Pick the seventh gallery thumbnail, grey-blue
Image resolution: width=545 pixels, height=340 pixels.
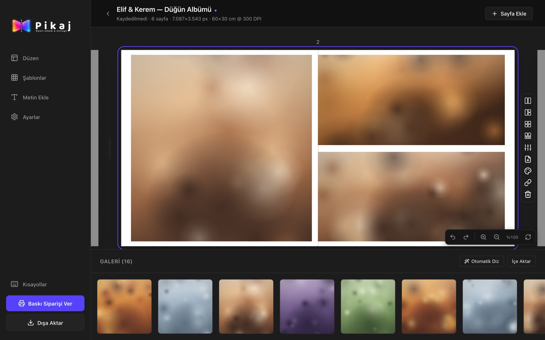point(490,306)
